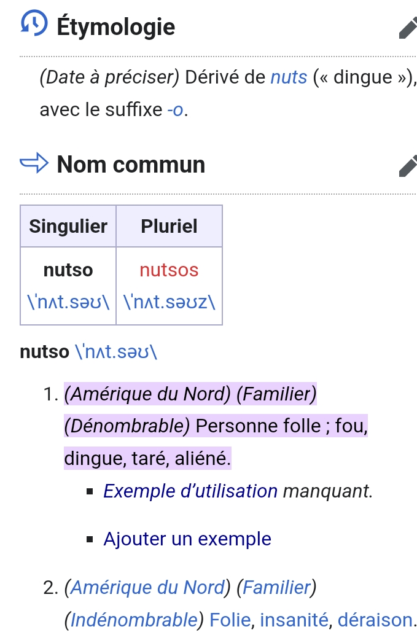417x632 pixels.
Task: Click the arrow icon beside Nom commun
Action: (34, 164)
